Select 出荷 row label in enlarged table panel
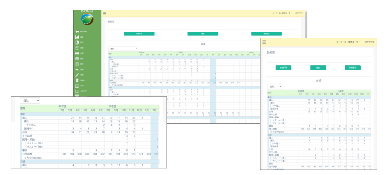 tap(25, 133)
